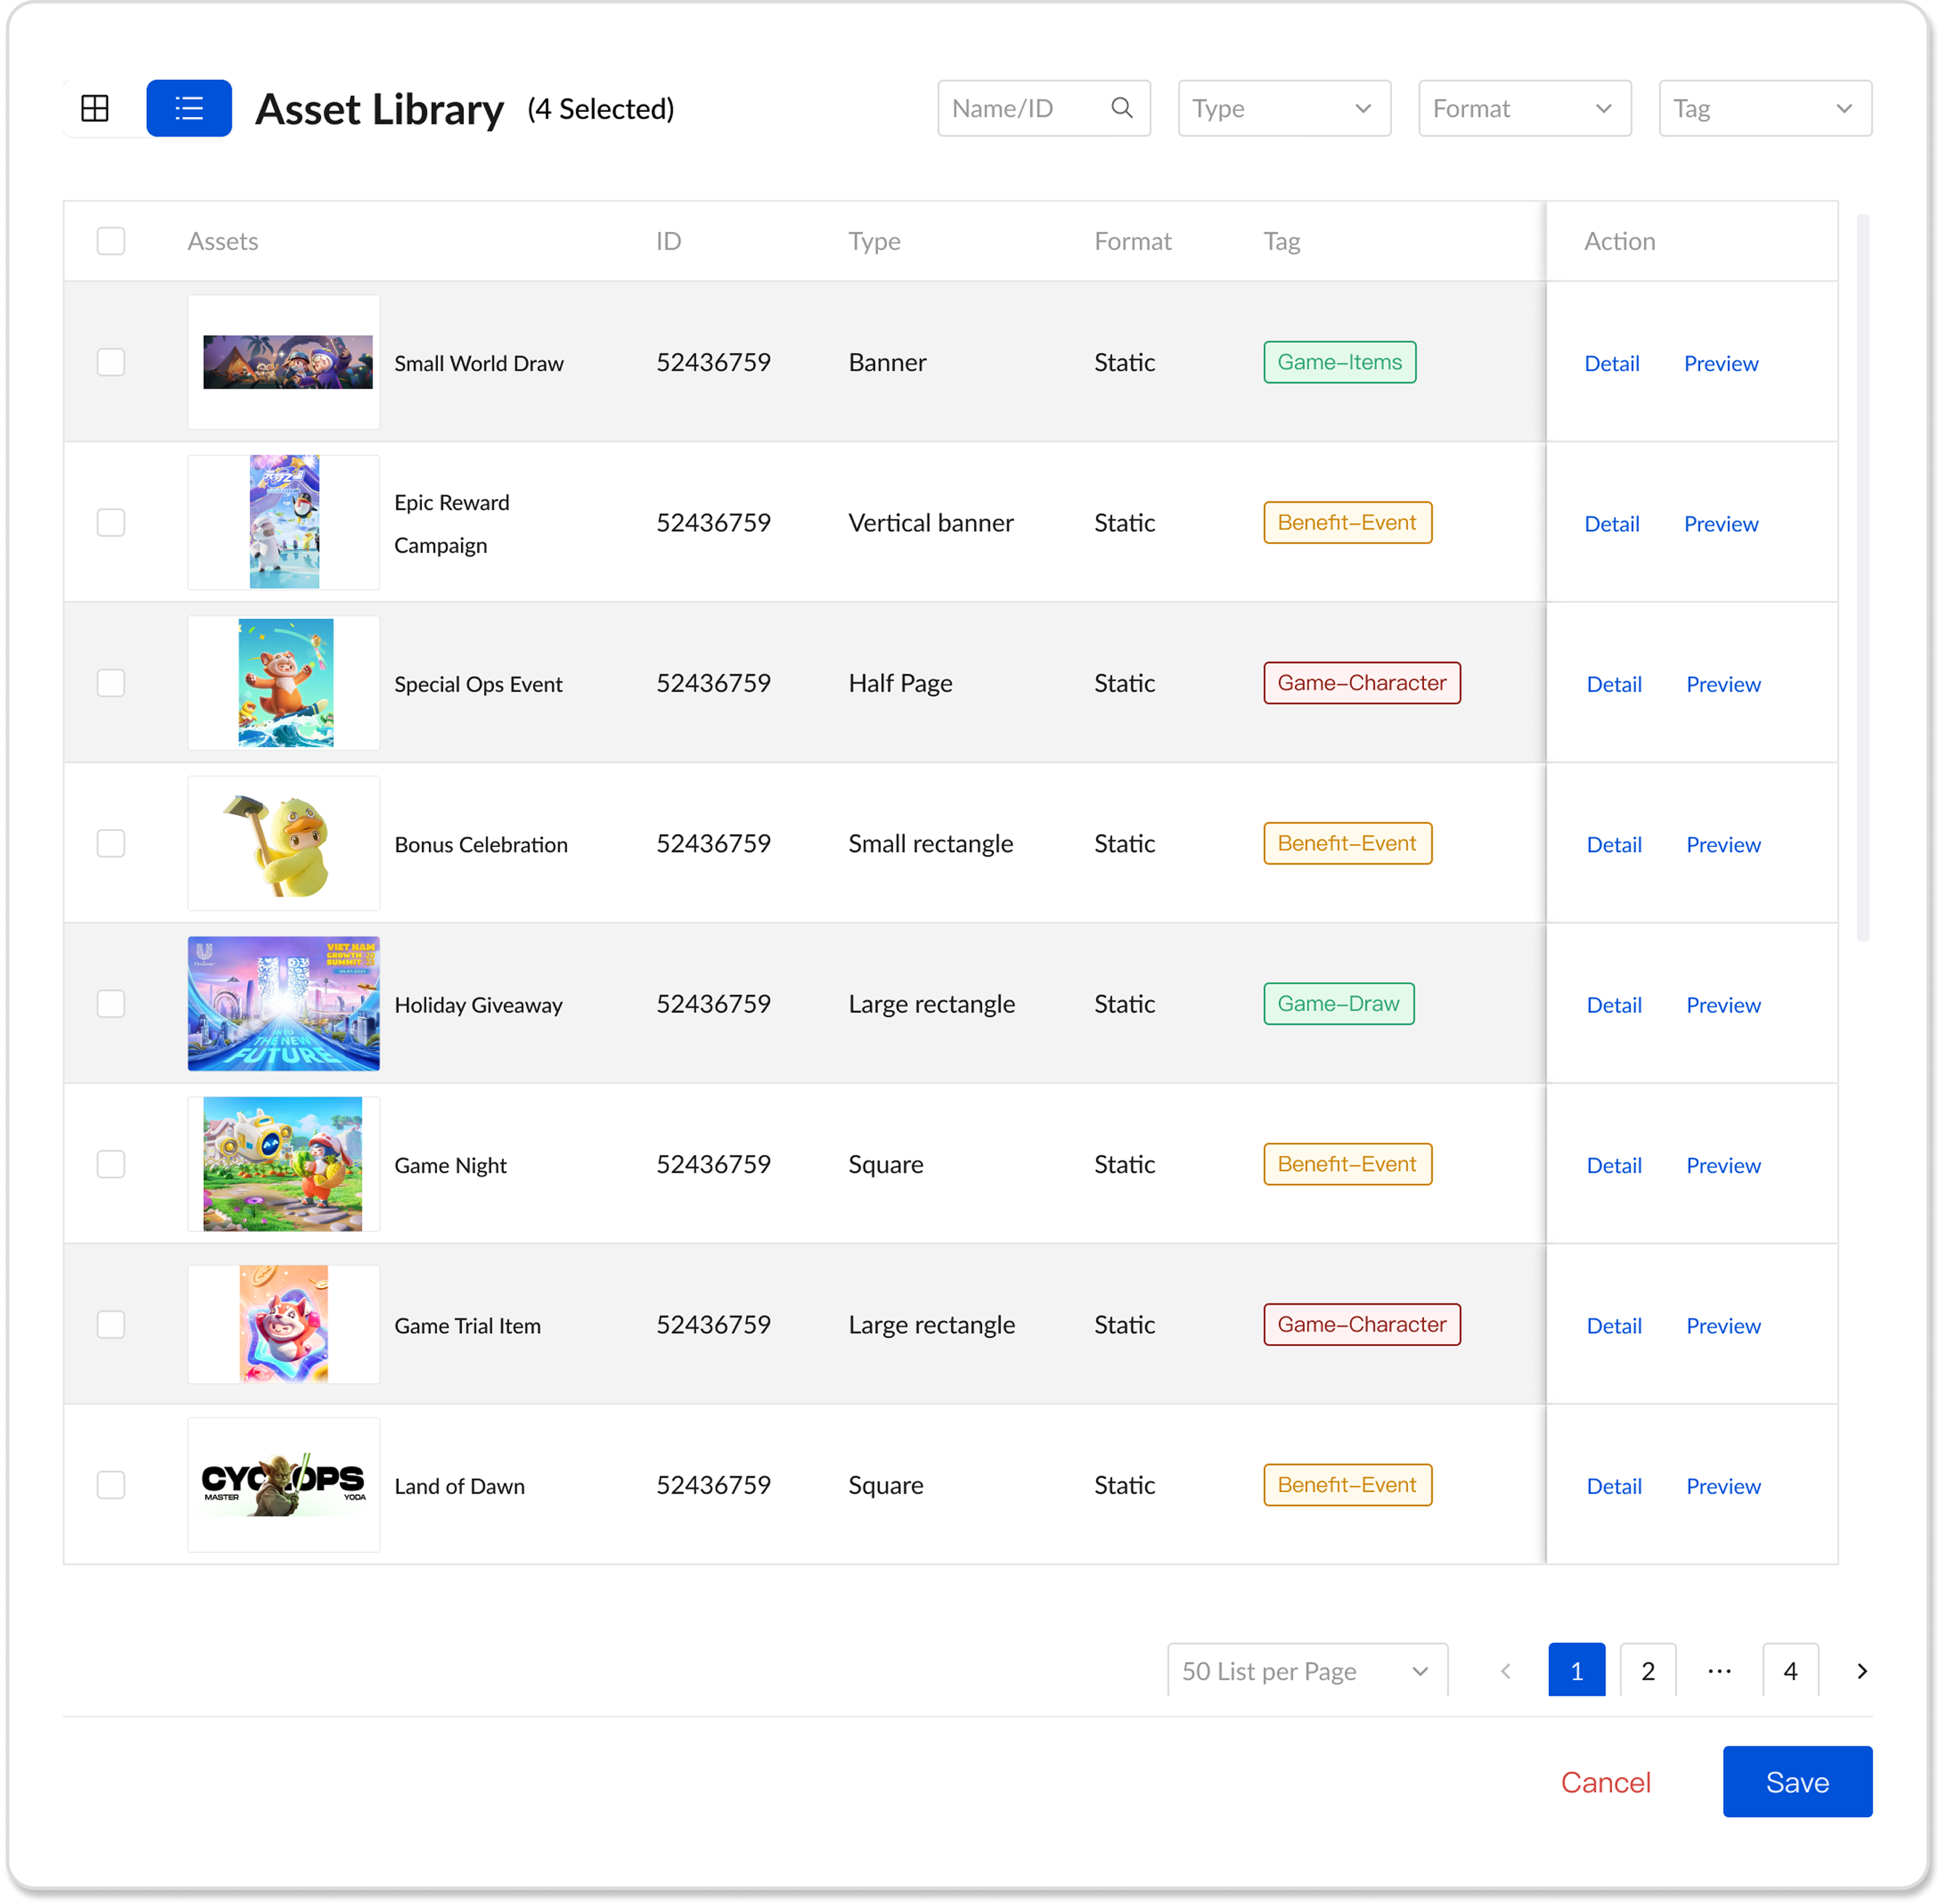
Task: Select the list view icon
Action: pos(189,108)
